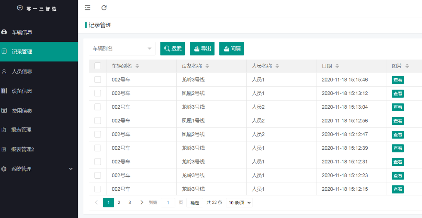Collapse the sidebar with the menu-fold icon
This screenshot has height=218, width=422.
point(87,8)
